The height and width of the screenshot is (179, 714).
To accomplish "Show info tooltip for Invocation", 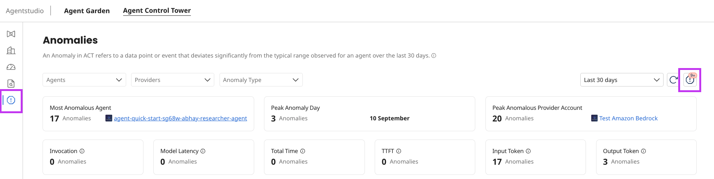I will (x=82, y=151).
